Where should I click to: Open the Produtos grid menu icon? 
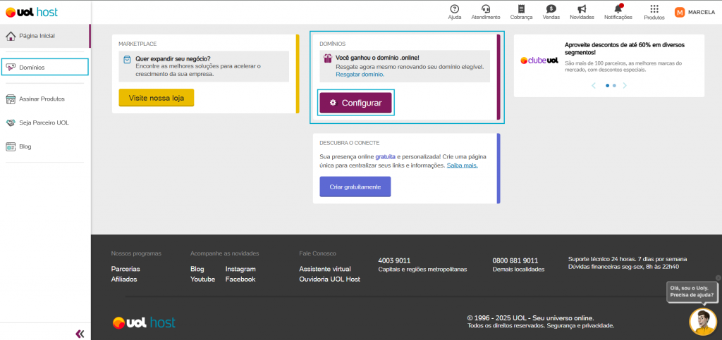pos(654,9)
